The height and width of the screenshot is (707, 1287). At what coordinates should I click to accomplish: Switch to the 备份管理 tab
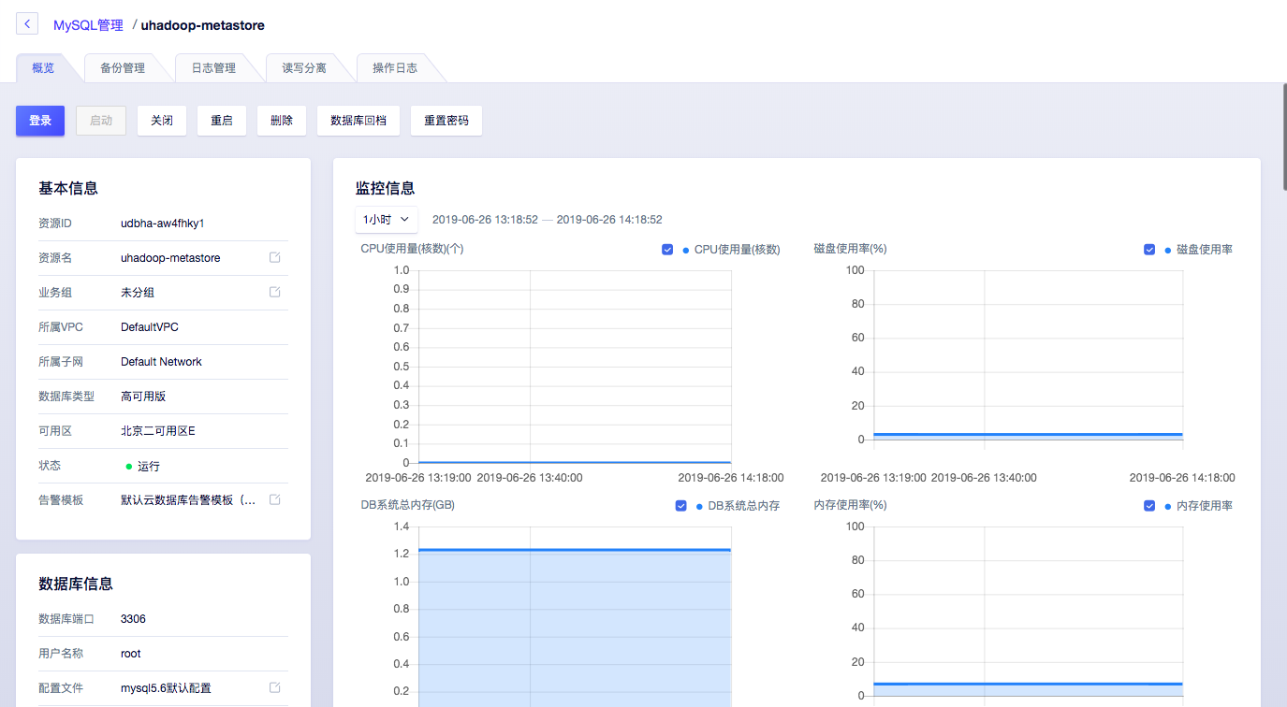tap(123, 68)
